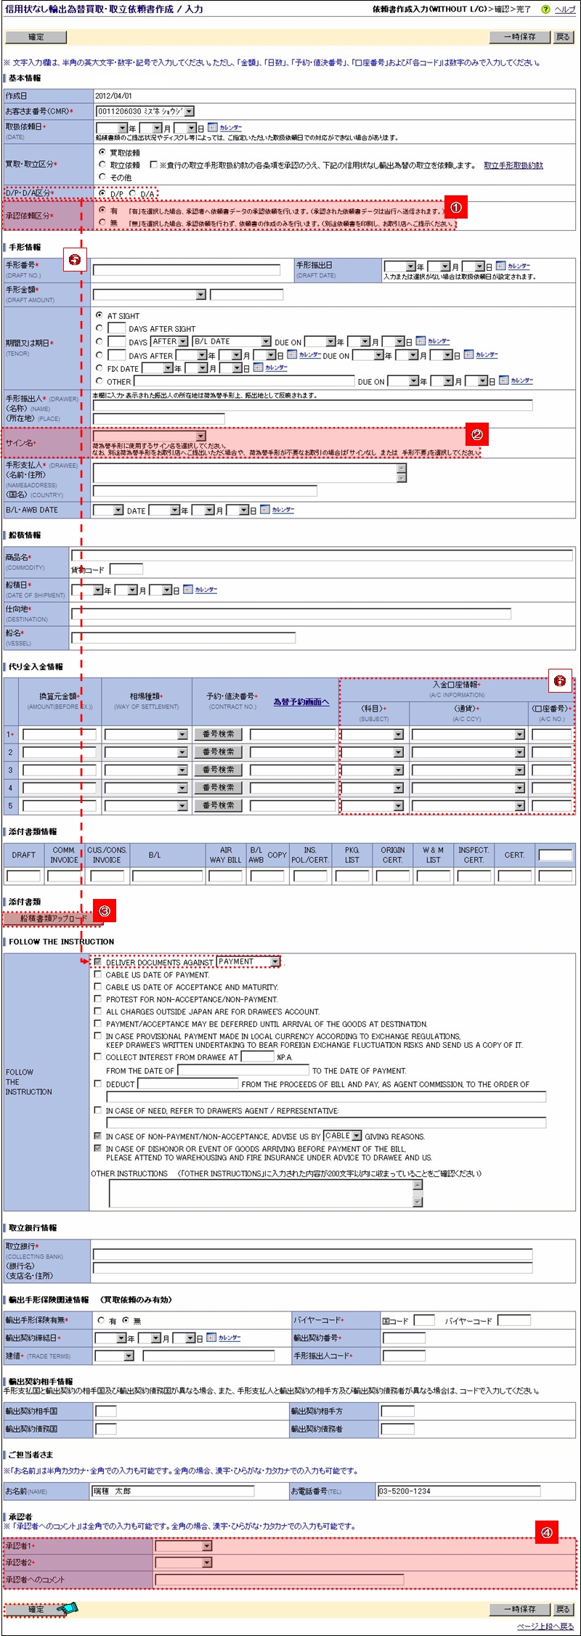Open DUE ON calendar icon on OTHER row
Viewport: 581px width, 1636px height.
(x=503, y=380)
